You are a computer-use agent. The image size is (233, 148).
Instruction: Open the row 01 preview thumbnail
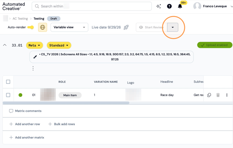coord(48,95)
